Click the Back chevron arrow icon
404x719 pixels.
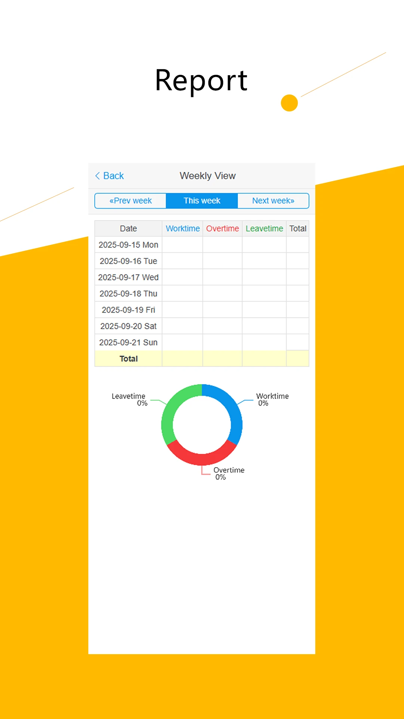pyautogui.click(x=98, y=176)
